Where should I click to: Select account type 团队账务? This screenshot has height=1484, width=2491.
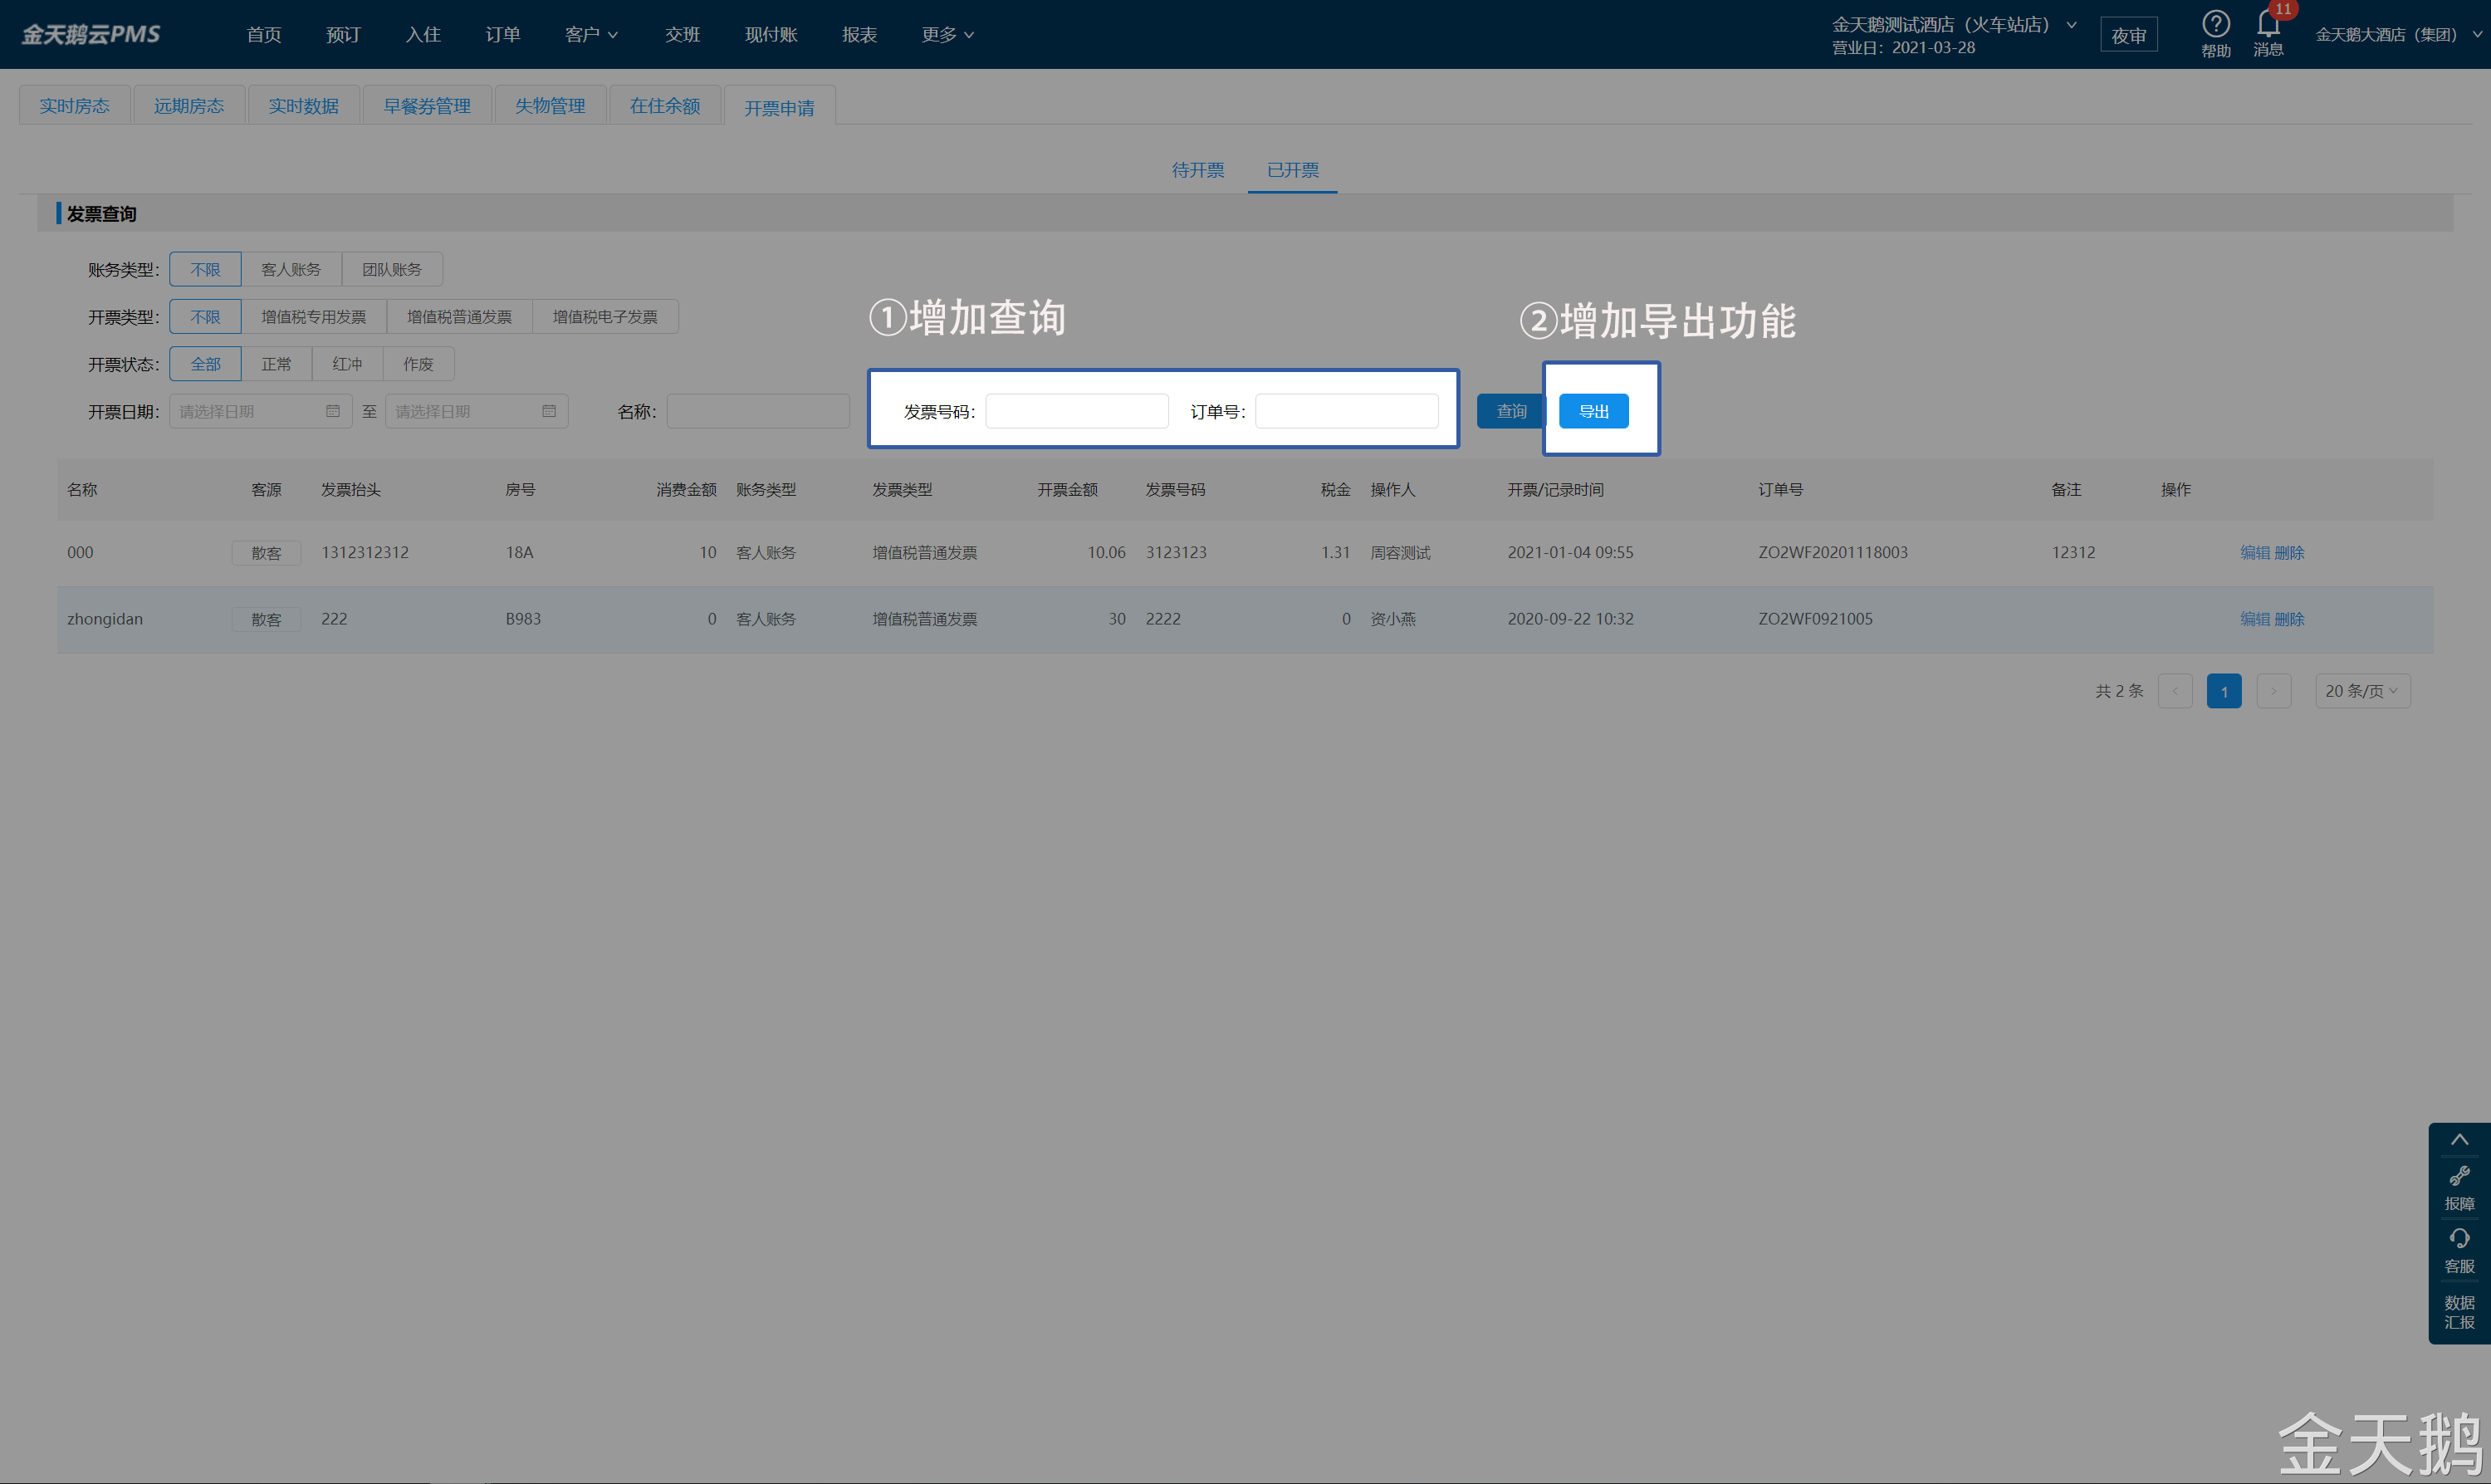pos(392,269)
